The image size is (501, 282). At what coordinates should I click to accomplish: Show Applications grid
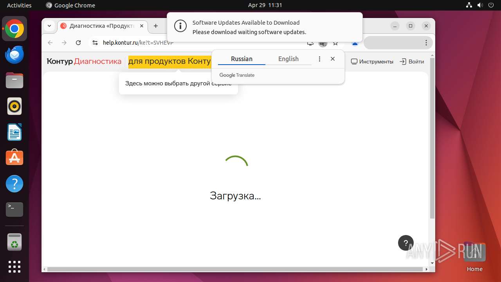coord(14,267)
